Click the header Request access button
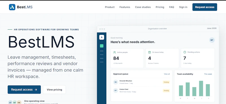 (205, 7)
